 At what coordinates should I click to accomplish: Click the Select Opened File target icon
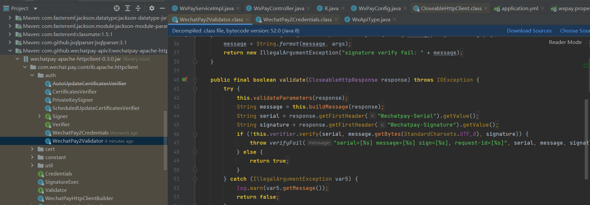pos(117,8)
